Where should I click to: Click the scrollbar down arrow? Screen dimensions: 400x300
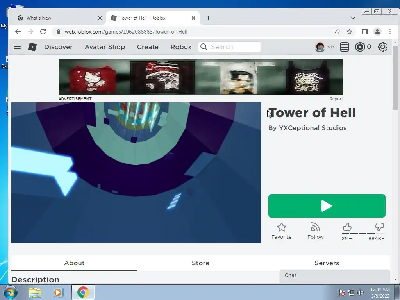tap(395, 279)
